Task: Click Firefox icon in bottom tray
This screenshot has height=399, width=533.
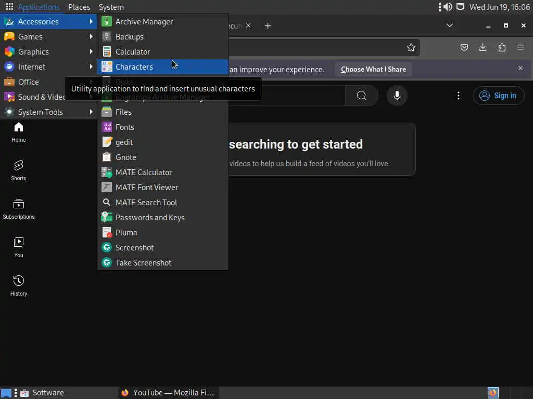Action: [493, 393]
